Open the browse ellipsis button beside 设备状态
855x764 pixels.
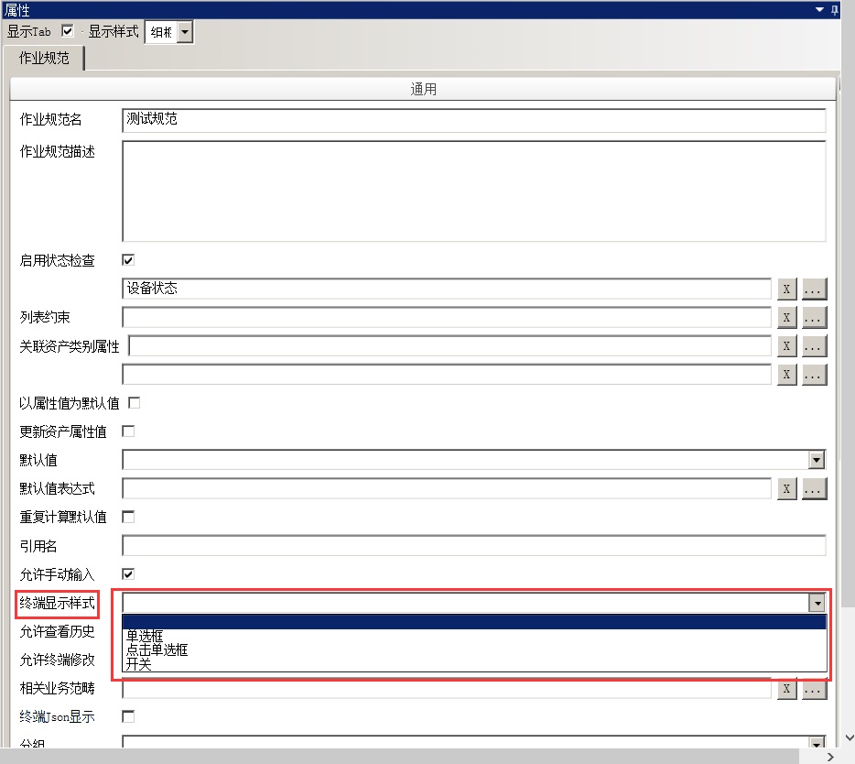pyautogui.click(x=814, y=289)
